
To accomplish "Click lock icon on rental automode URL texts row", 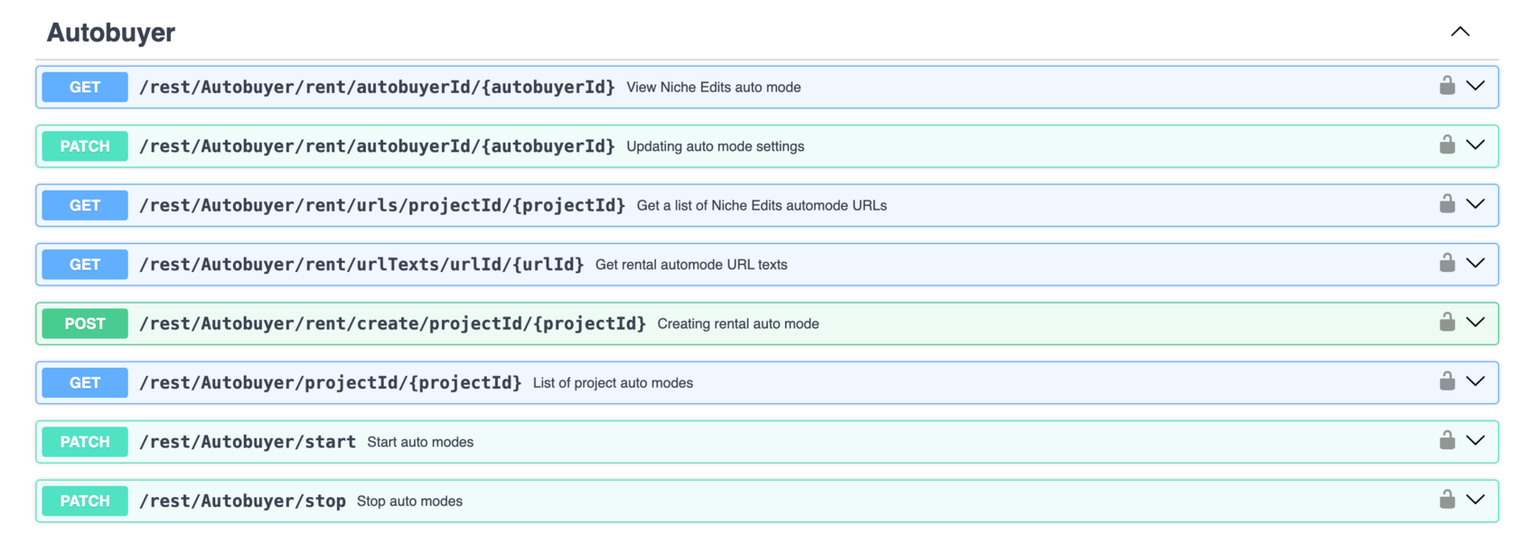I will point(1447,263).
